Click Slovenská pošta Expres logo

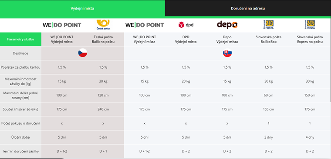[x=310, y=25]
